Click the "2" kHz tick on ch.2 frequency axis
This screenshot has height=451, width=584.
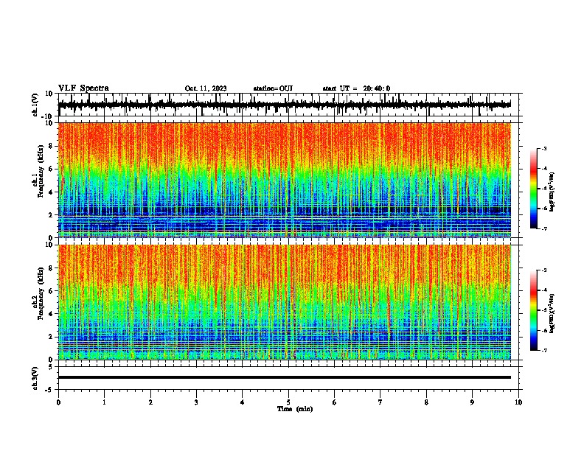[x=51, y=337]
